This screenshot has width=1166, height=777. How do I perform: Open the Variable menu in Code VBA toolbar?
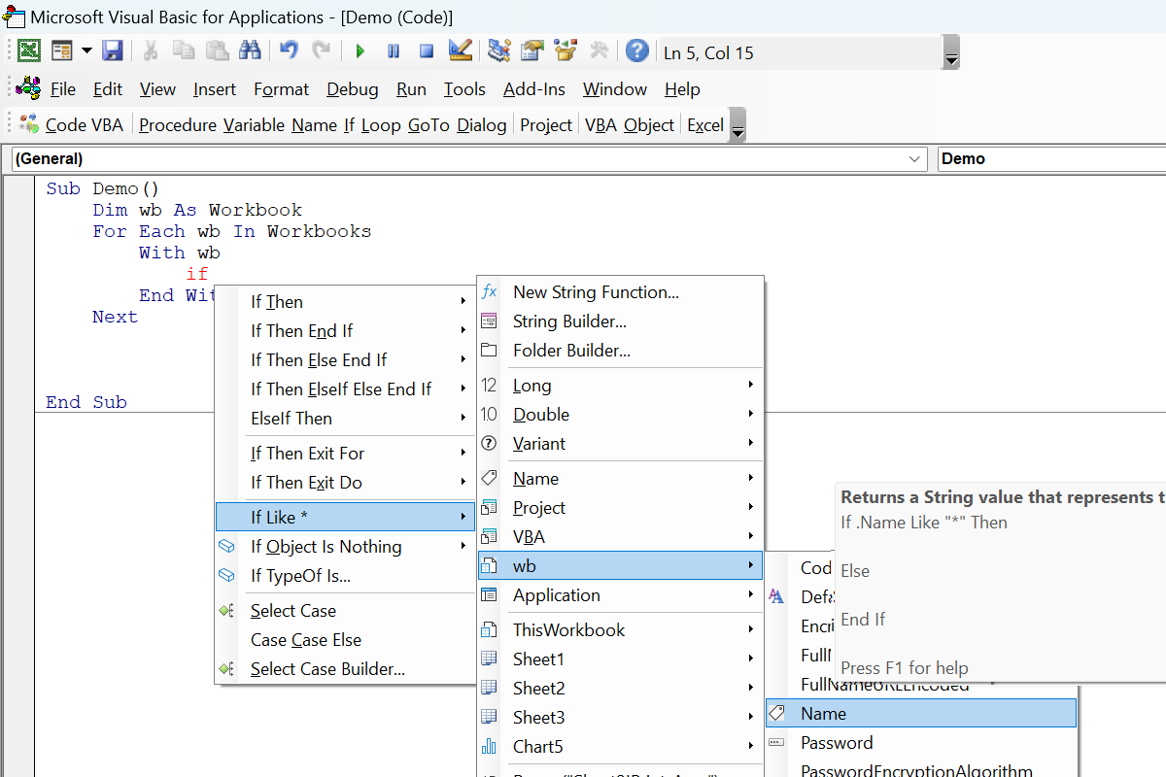pos(254,125)
